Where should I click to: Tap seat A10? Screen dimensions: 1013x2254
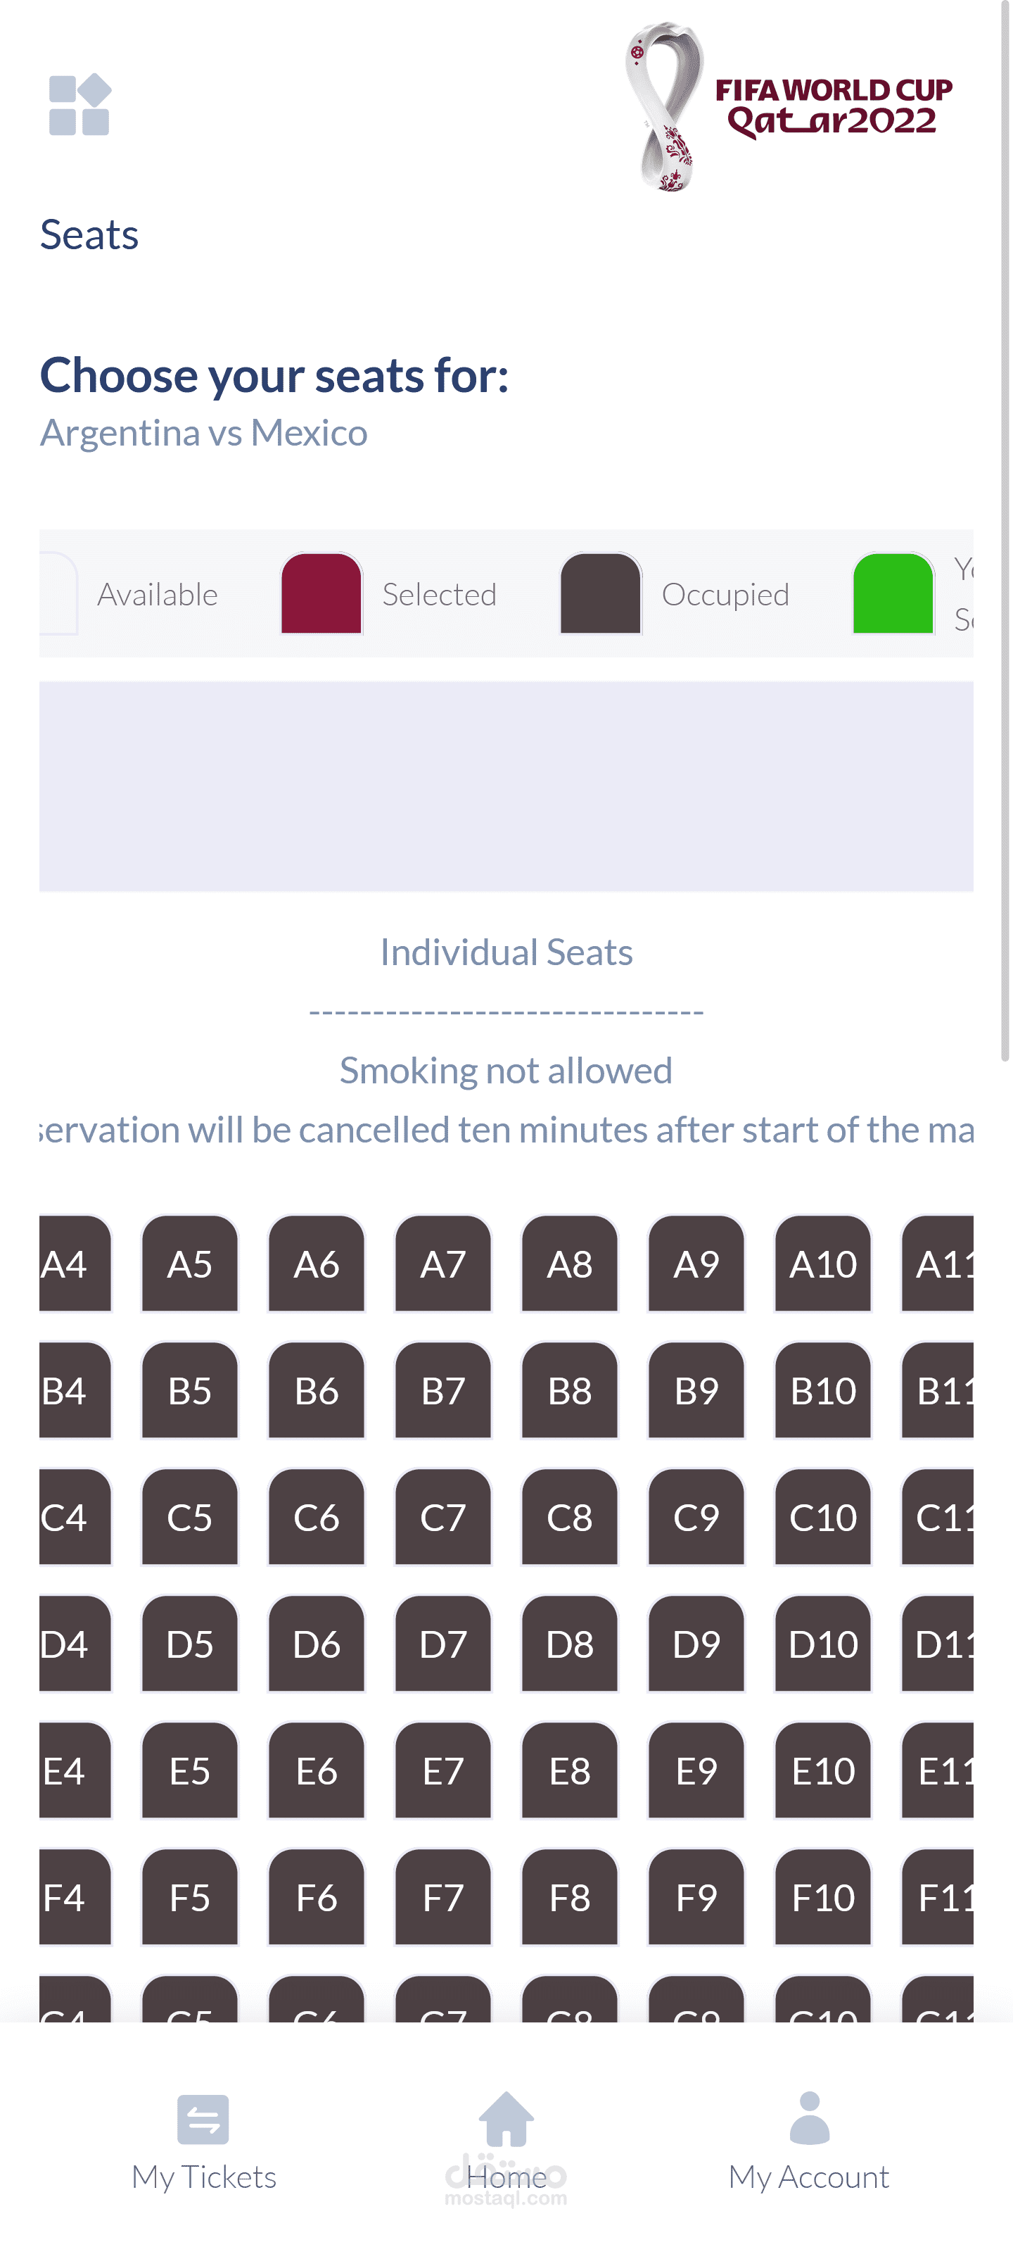822,1264
